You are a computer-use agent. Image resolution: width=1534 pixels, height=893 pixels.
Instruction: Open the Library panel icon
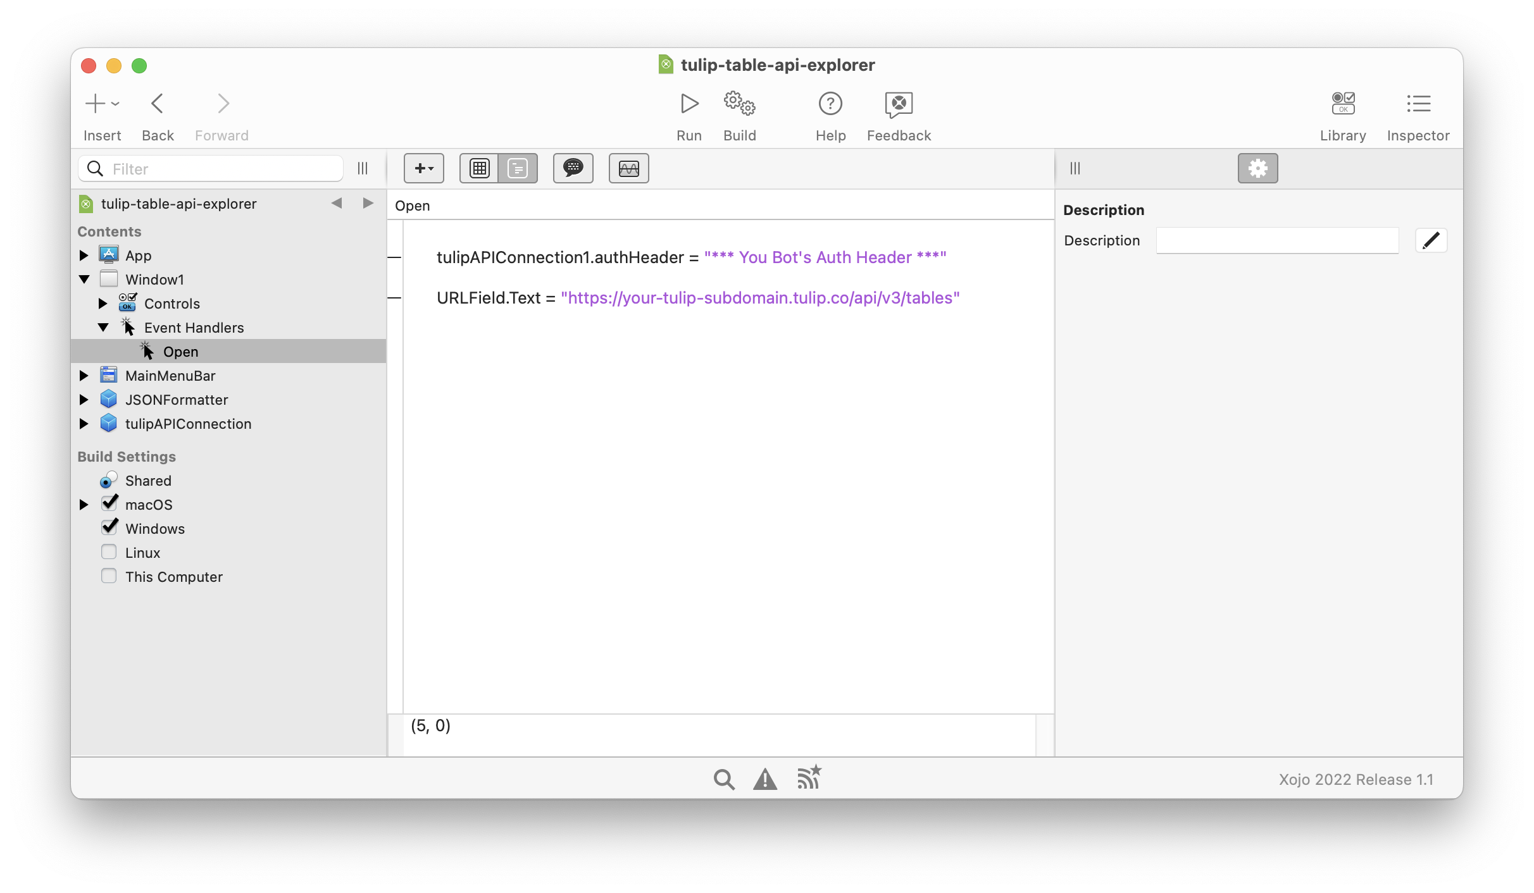click(1343, 104)
